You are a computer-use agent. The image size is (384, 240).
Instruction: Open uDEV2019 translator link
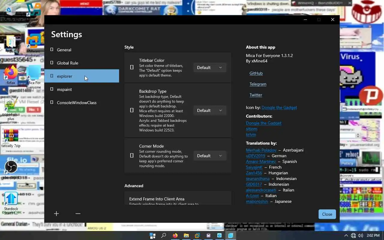point(255,156)
